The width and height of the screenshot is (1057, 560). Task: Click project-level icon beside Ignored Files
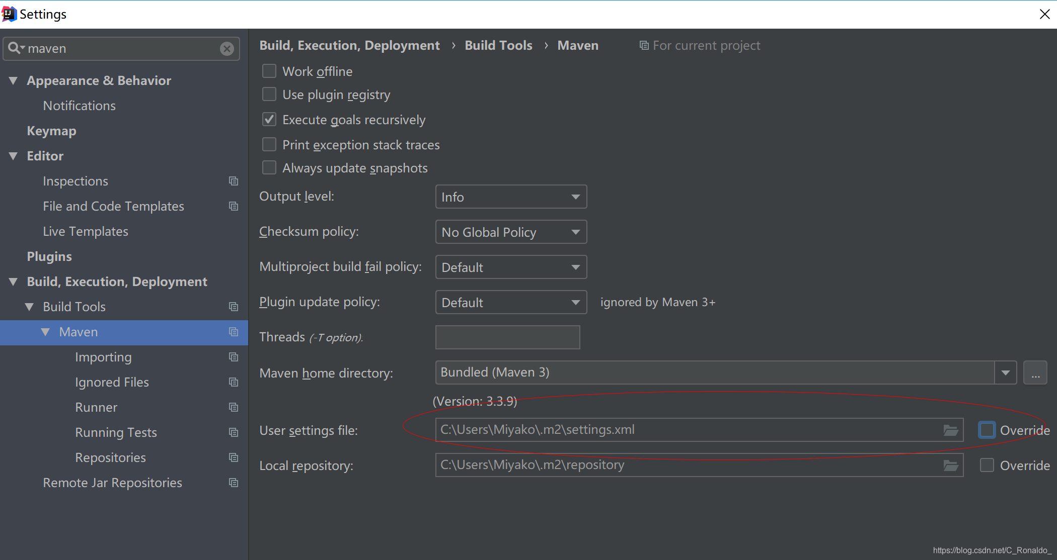click(234, 382)
